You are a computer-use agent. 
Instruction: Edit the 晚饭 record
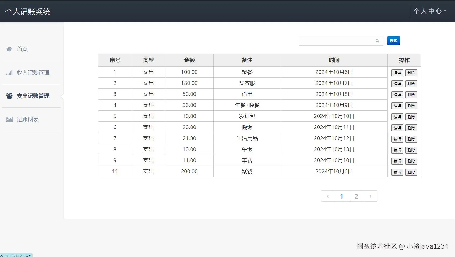[x=397, y=128]
